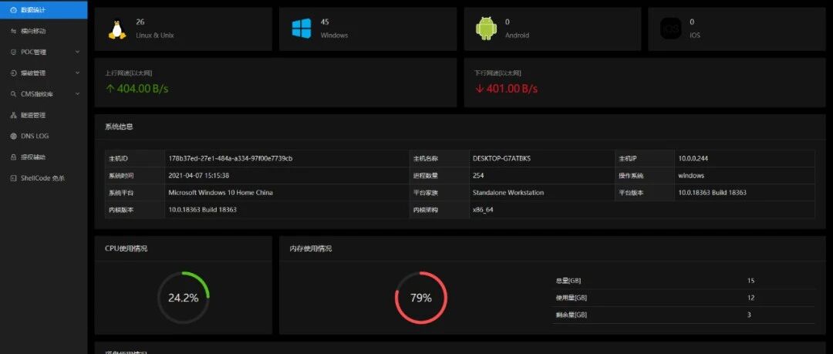Click the 系统平台 label cell
This screenshot has height=354, width=833.
pyautogui.click(x=136, y=192)
